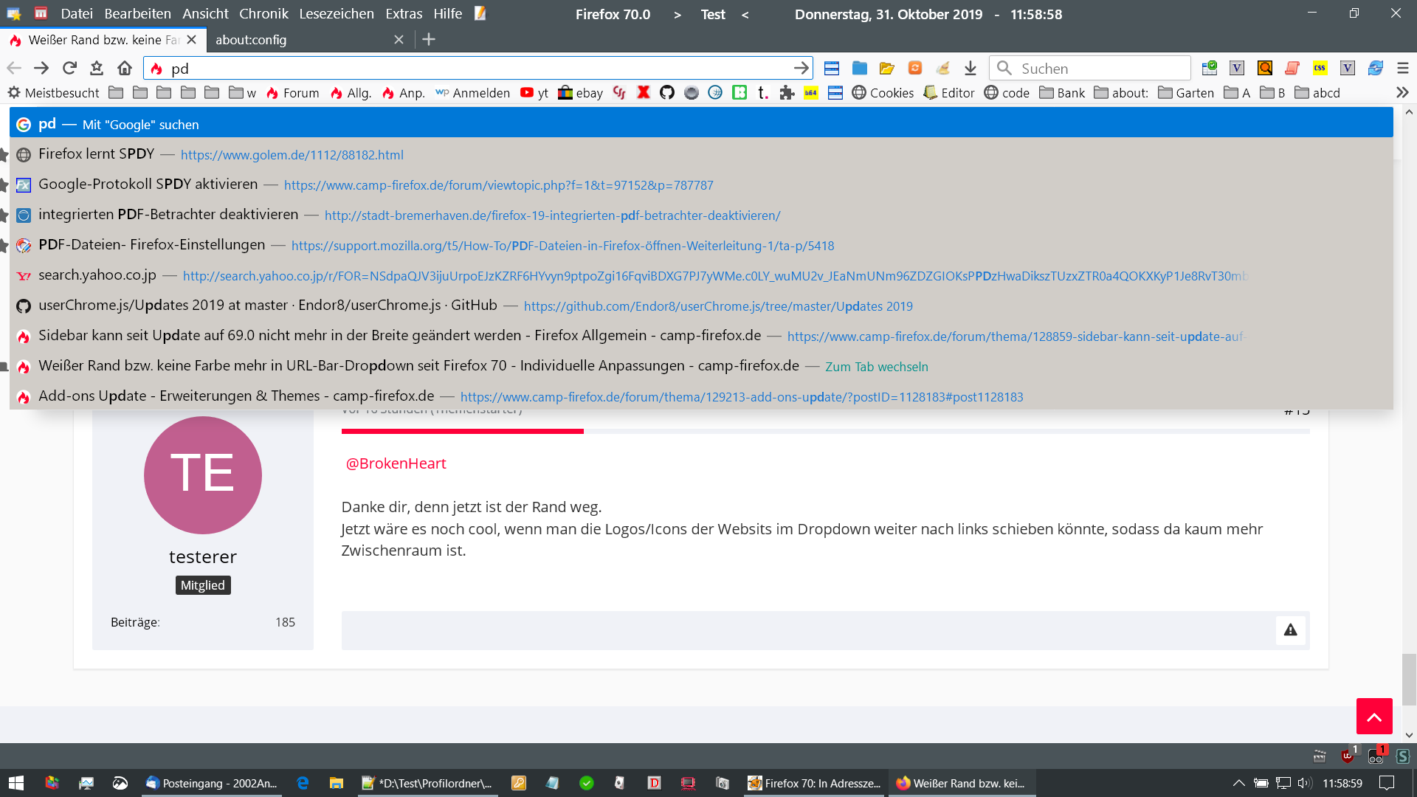Open the YouTube 'yt' bookmark

pos(534,92)
